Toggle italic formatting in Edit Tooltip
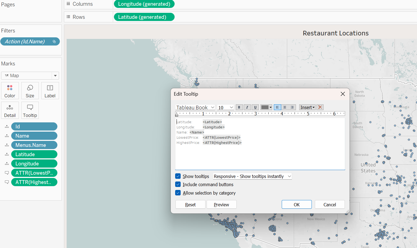Image resolution: width=417 pixels, height=248 pixels. coord(247,107)
